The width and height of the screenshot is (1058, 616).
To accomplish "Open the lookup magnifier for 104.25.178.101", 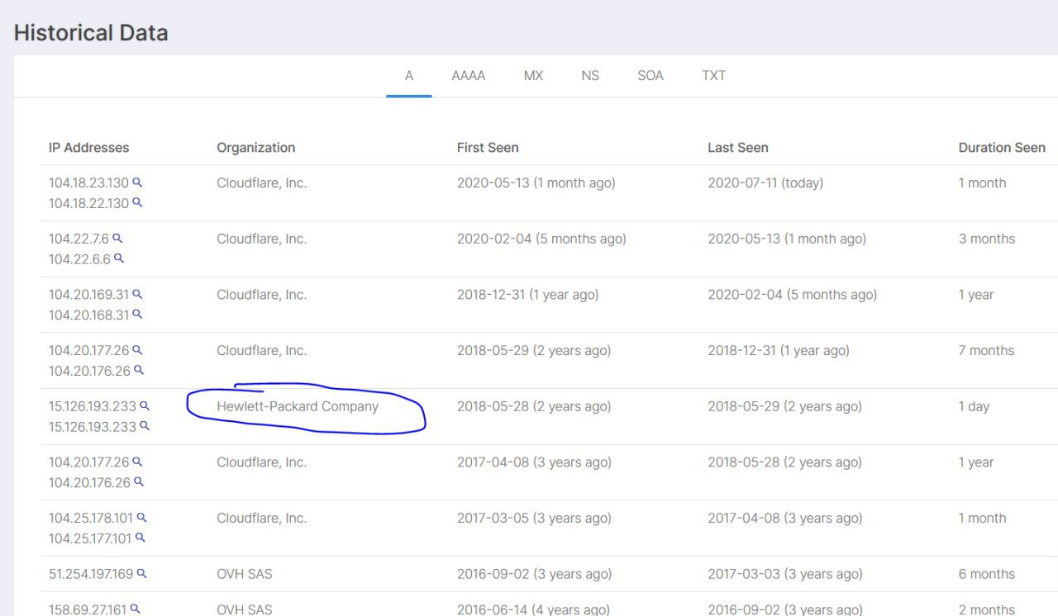I will click(x=141, y=518).
